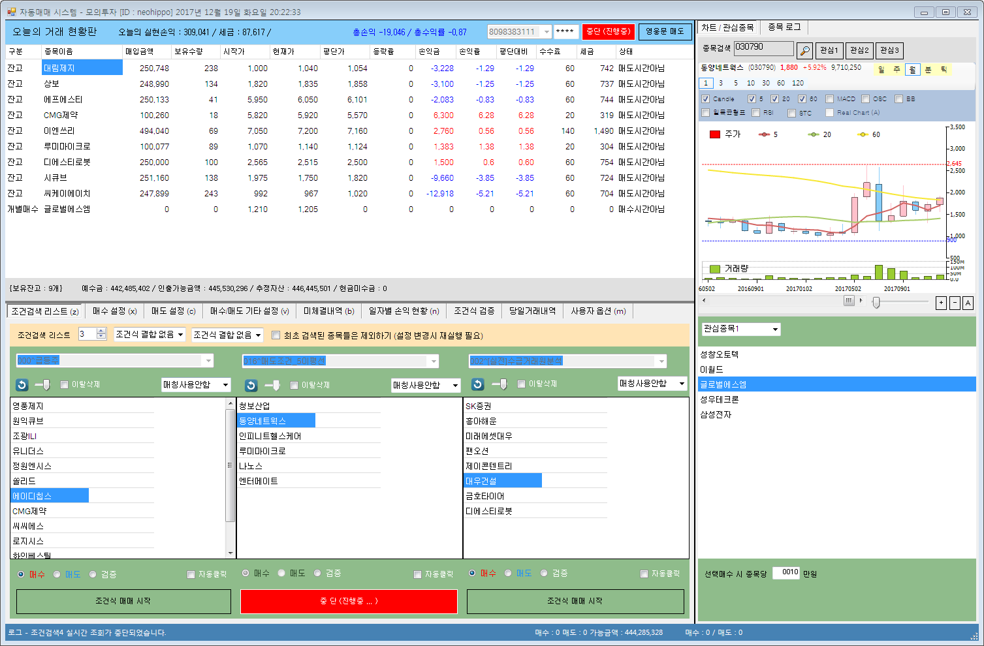
Task: Click the 선택매수 시 종목당 amount field
Action: pos(786,573)
